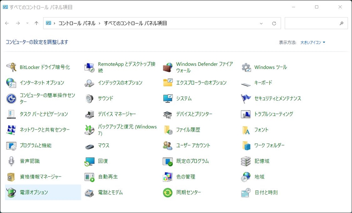Open the デバイスとプリンター icon
The height and width of the screenshot is (213, 352).
(168, 114)
